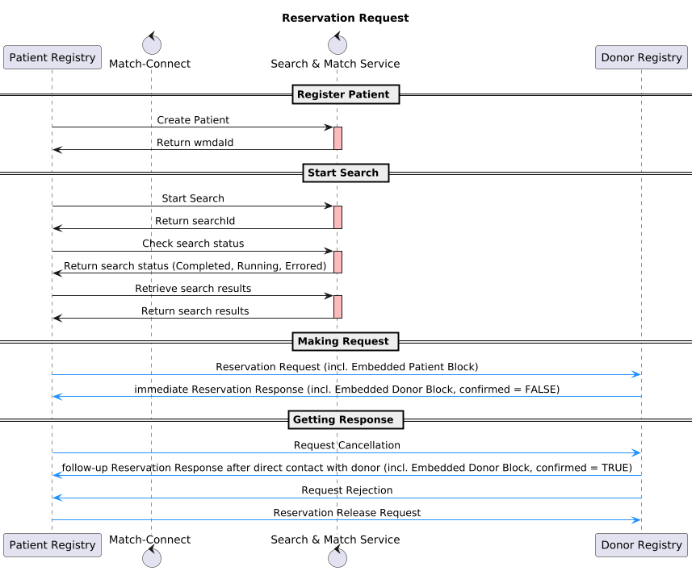Select the bottom Donor Registry participant box

click(x=641, y=544)
